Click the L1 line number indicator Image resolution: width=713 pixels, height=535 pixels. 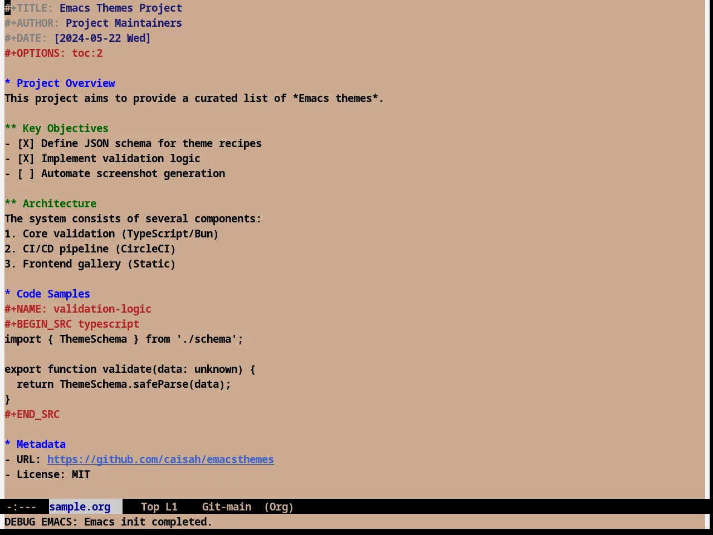172,507
